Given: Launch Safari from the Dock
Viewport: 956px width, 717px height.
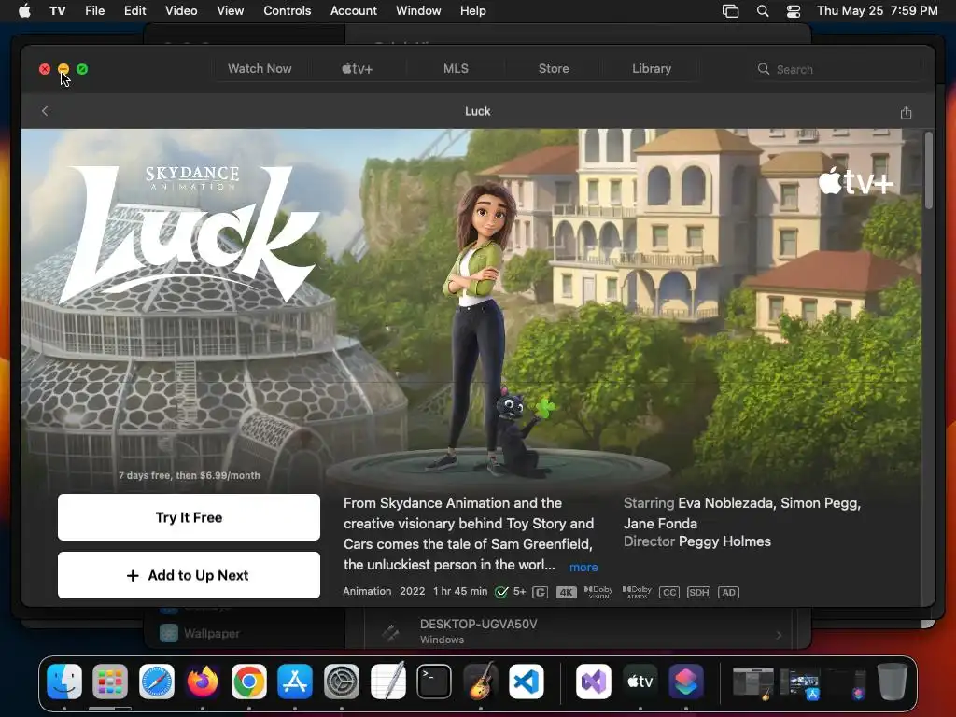Looking at the screenshot, I should point(157,681).
